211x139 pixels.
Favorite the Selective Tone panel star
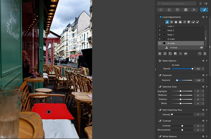203,87
